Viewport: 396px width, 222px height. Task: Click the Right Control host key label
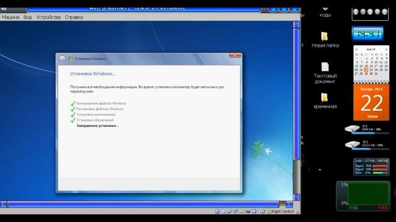coord(283,212)
